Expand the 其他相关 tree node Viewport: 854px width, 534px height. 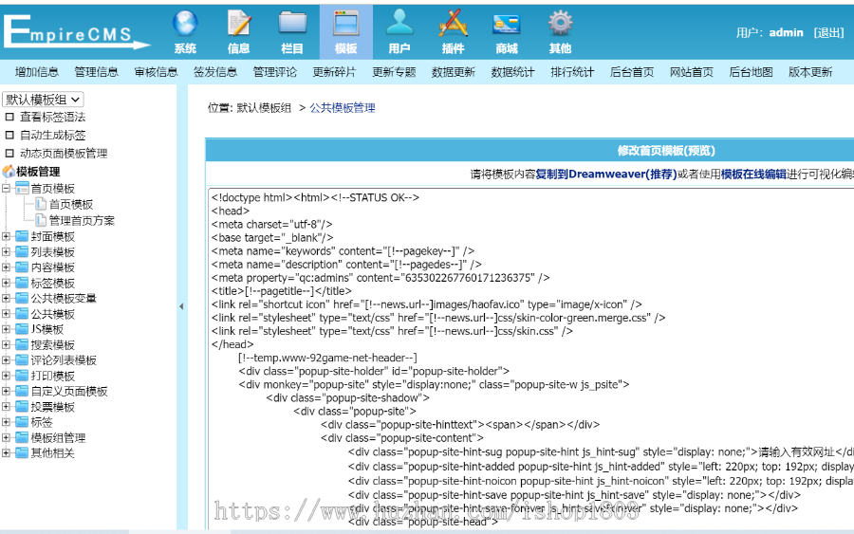(6, 452)
